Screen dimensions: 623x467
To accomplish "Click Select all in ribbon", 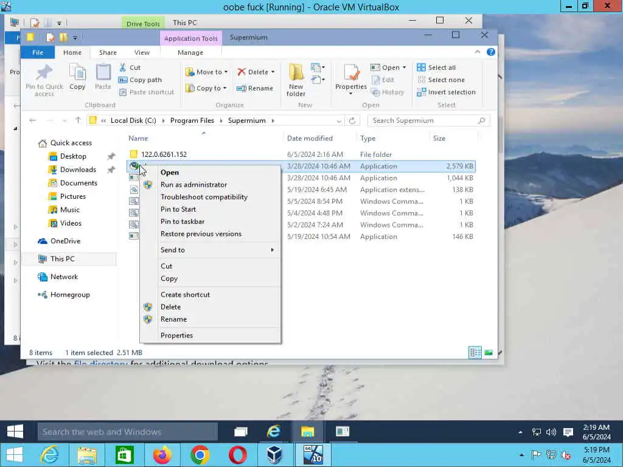I will tap(436, 67).
